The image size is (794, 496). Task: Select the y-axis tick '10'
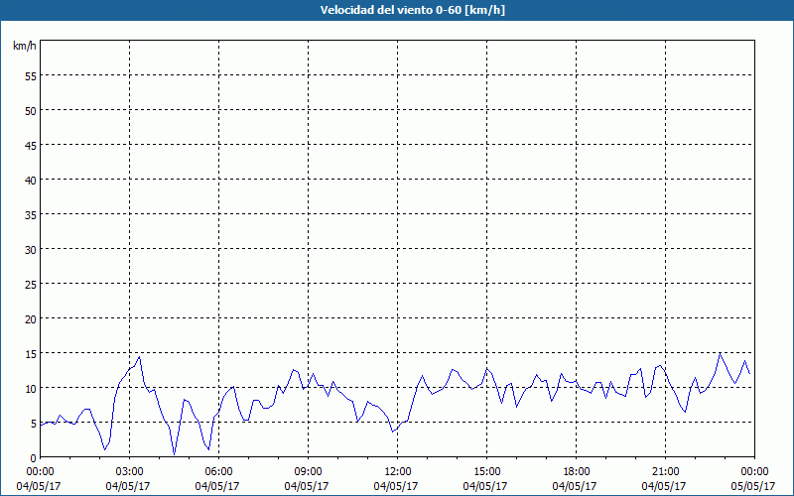coord(31,388)
